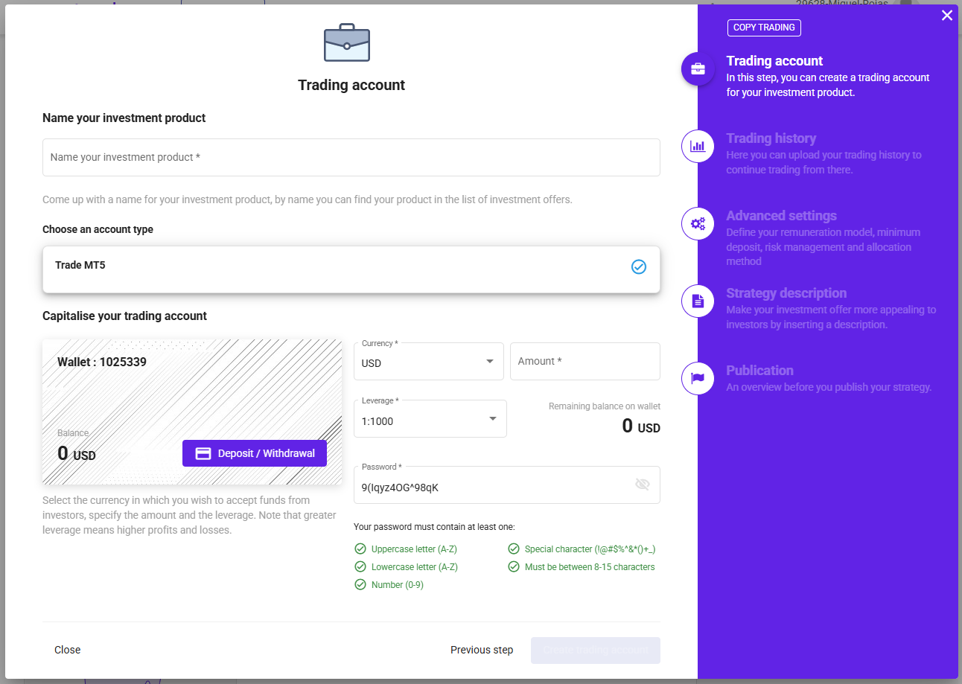
Task: Click the Name your investment product heading
Action: 124,118
